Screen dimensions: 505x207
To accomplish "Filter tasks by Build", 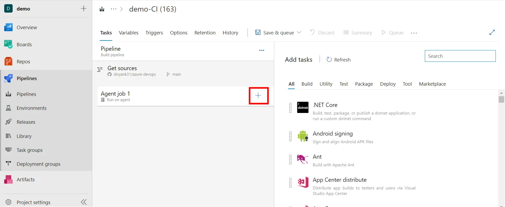I will pyautogui.click(x=307, y=84).
